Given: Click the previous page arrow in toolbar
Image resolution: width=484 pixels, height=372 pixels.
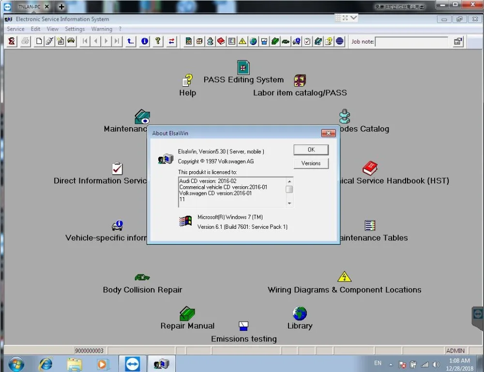Looking at the screenshot, I should click(x=96, y=41).
